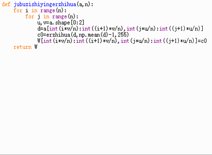
Task: Click the function name jubuzishiyingerzhihua
Action: [45, 4]
